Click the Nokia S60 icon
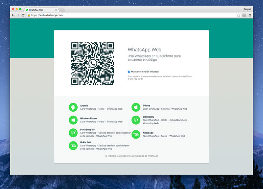Viewport: 263px width, 189px height. (136, 134)
